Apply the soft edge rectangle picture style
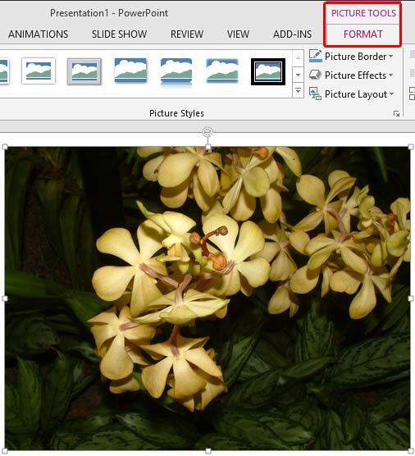415x456 pixels. pos(222,71)
